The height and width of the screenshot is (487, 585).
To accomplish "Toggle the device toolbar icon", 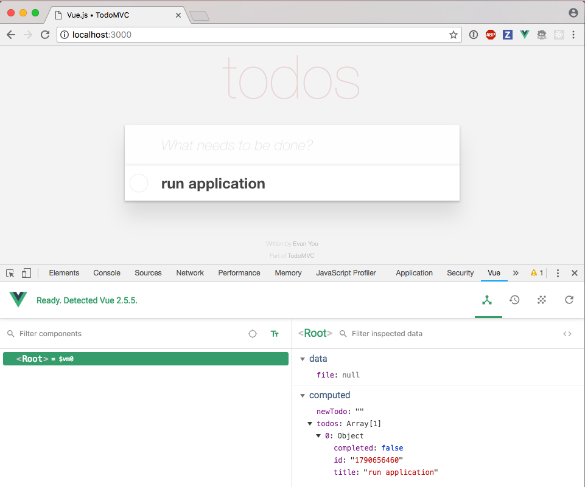I will (x=26, y=273).
